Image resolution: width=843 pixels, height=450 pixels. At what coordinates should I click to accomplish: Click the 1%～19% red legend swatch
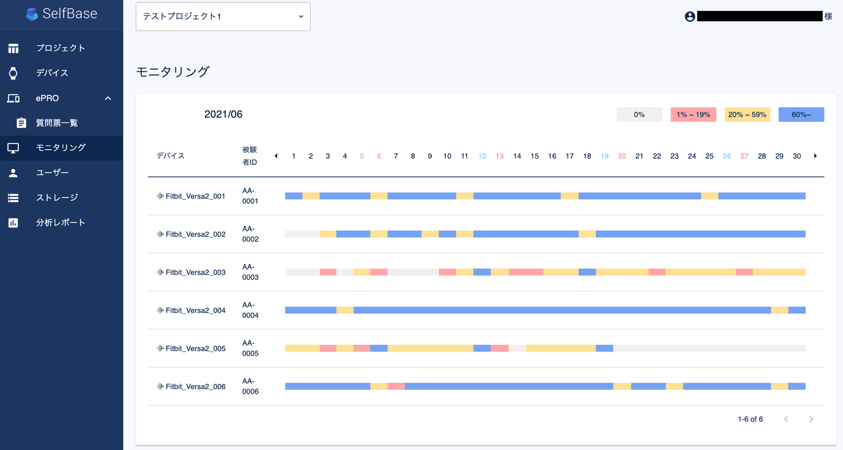pos(693,114)
